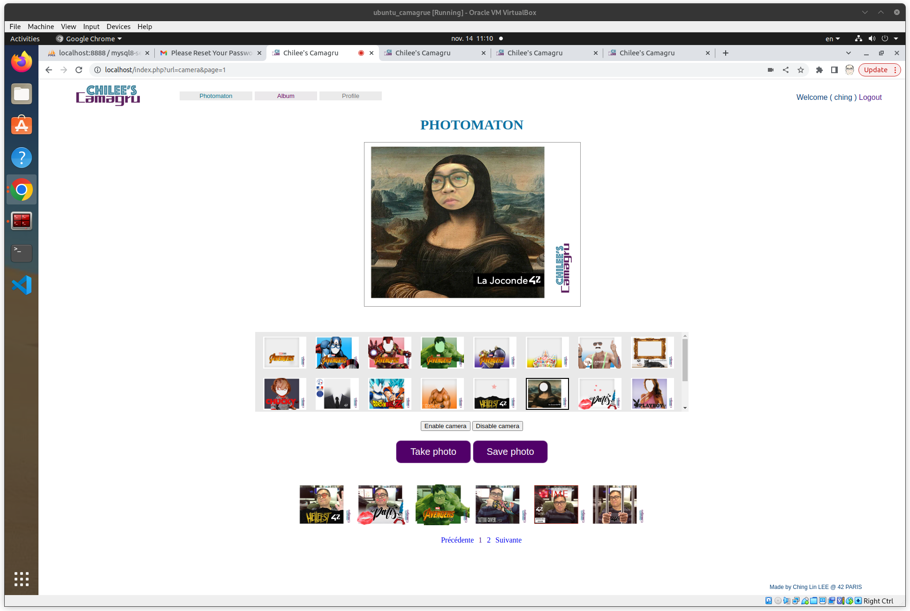Open Visual Studio Code from the dock
This screenshot has height=611, width=910.
22,285
